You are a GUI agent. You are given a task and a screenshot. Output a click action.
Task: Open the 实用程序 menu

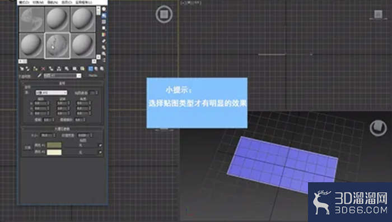[84, 2]
